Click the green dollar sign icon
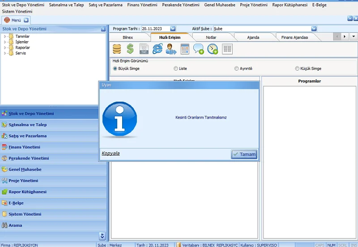Image resolution: width=358 pixels, height=247 pixels. click(130, 49)
